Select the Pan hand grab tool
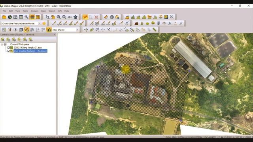 53,17
